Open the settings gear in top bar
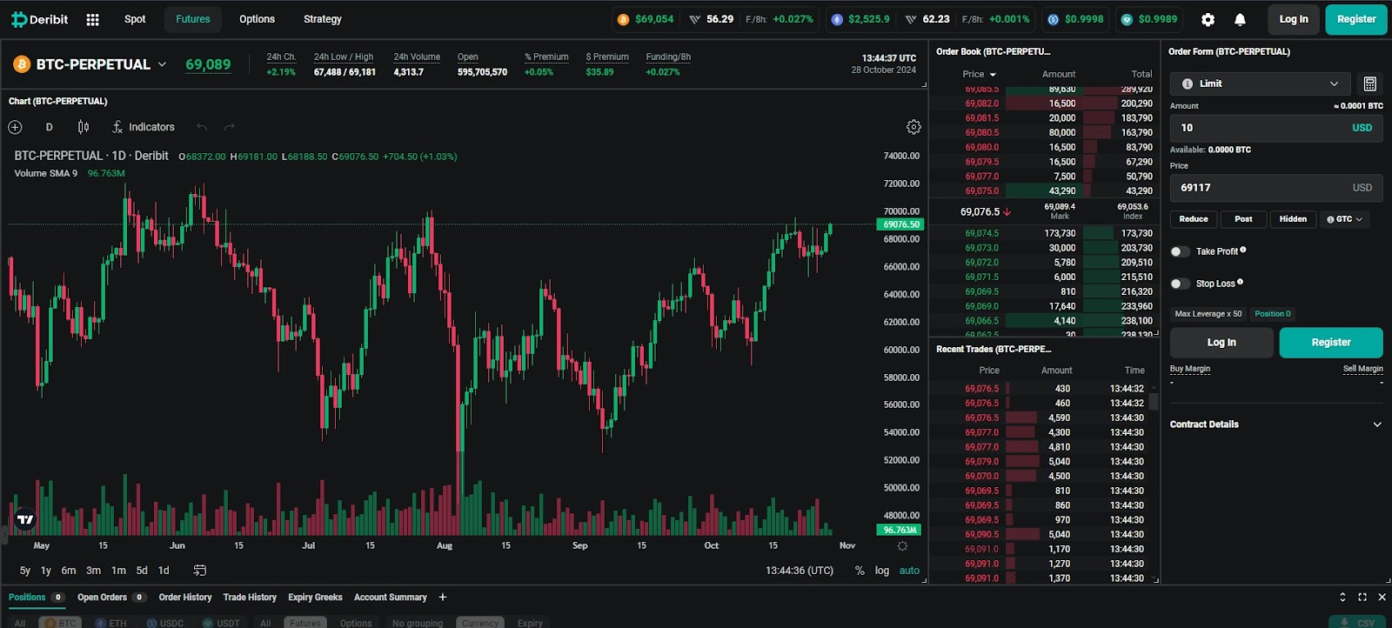Viewport: 1392px width, 628px height. point(1208,19)
